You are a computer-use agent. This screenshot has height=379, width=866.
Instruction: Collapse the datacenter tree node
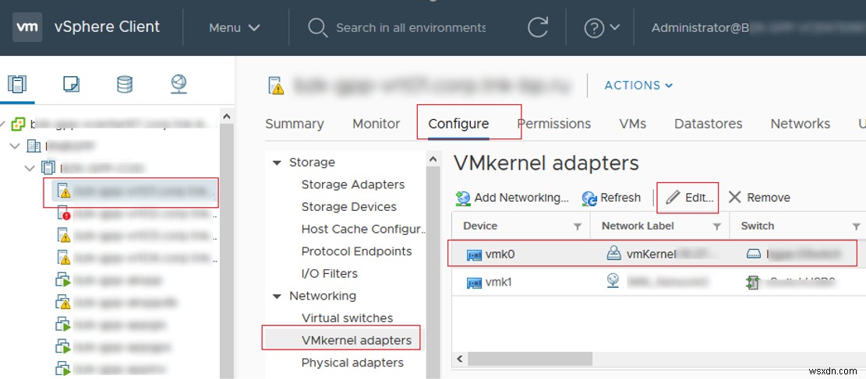[16, 146]
